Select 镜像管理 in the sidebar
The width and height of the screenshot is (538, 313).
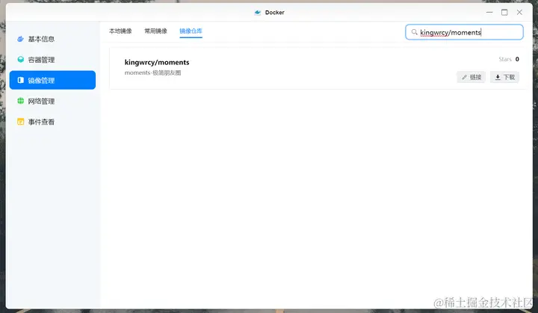[52, 80]
